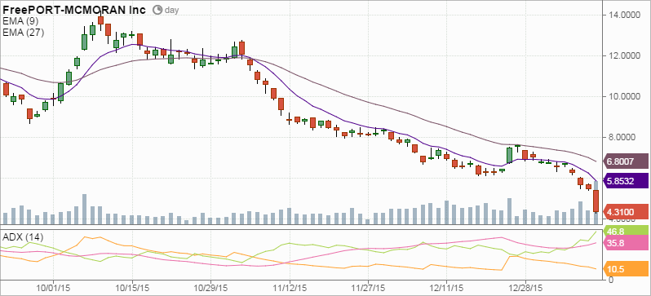Click the ADX (14) indicator label
The image size is (651, 296).
tap(23, 237)
